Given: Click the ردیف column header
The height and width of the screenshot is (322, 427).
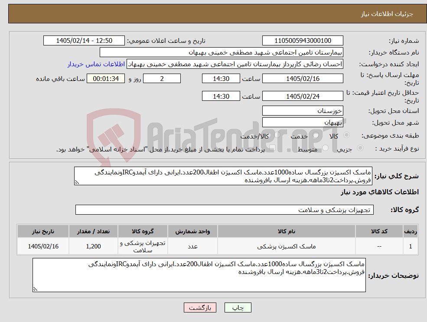Looking at the screenshot, I should [411, 231].
